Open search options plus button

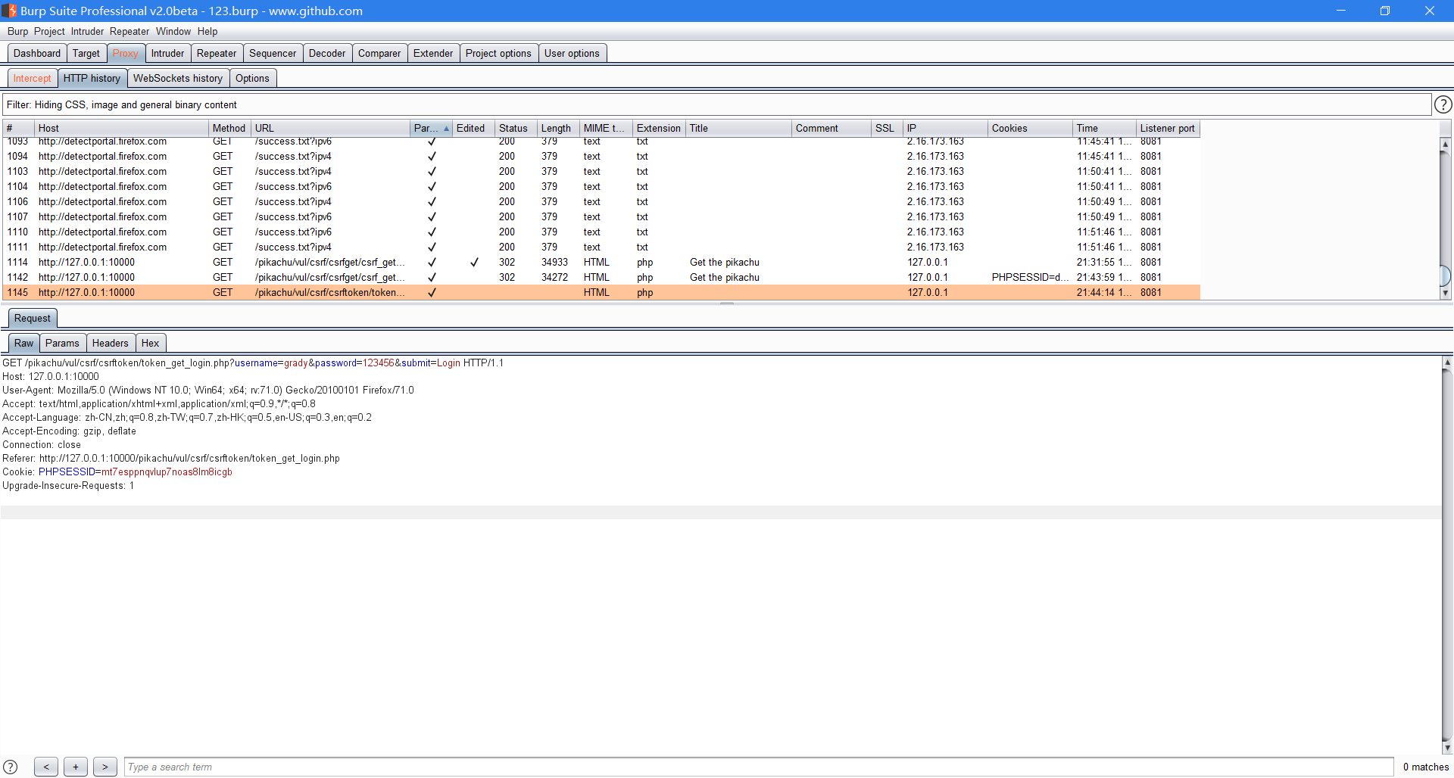76,767
